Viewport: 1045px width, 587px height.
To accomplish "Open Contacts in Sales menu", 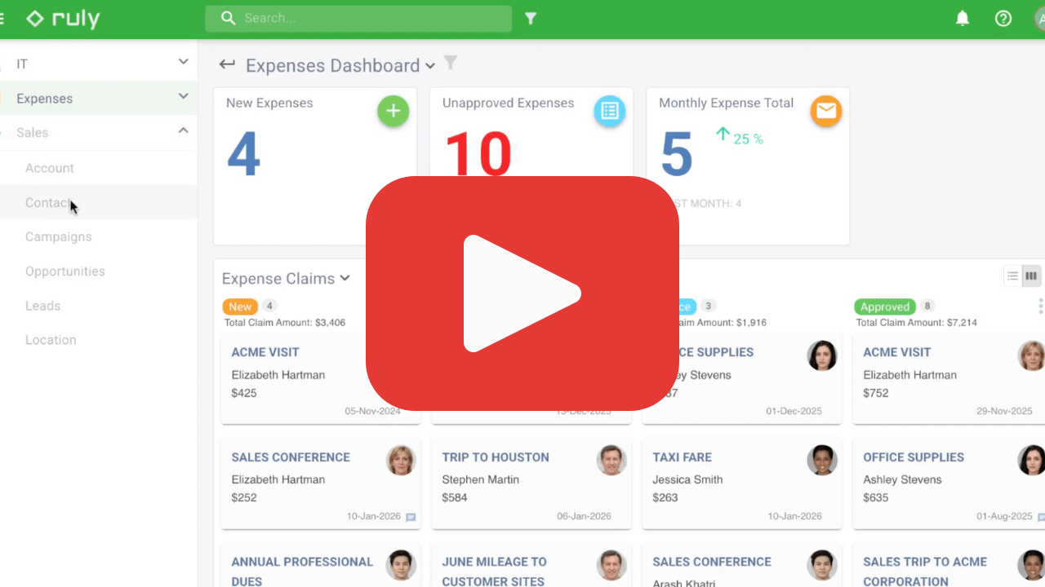I will click(50, 202).
